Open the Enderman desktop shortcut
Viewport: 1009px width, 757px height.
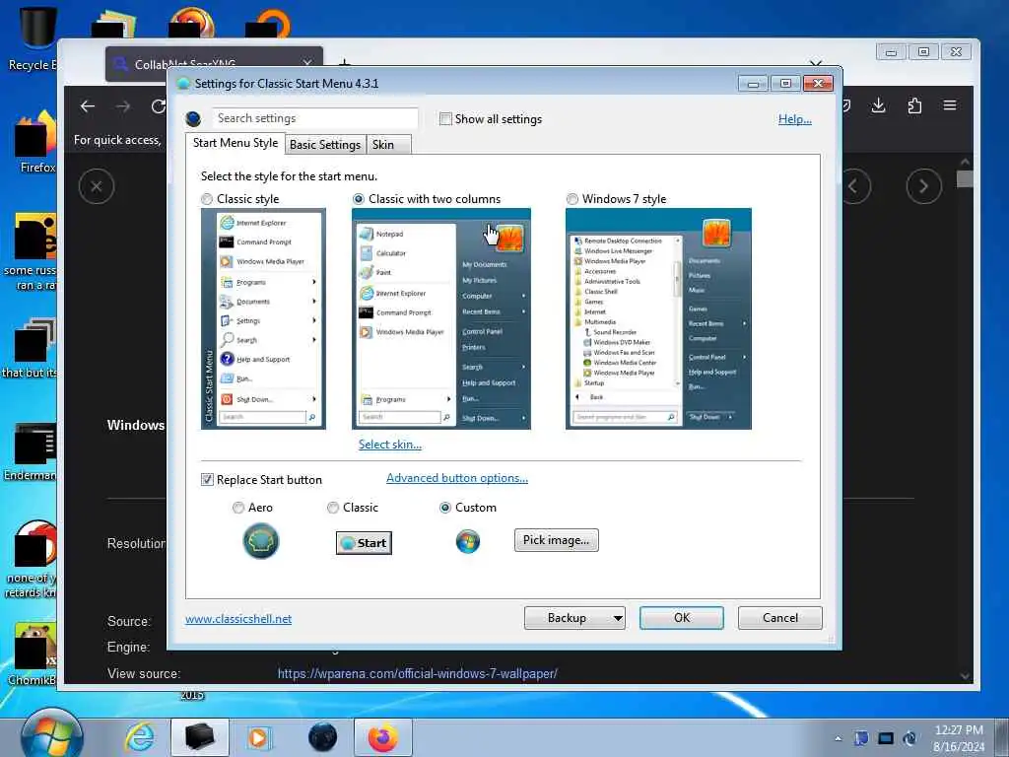[x=31, y=450]
